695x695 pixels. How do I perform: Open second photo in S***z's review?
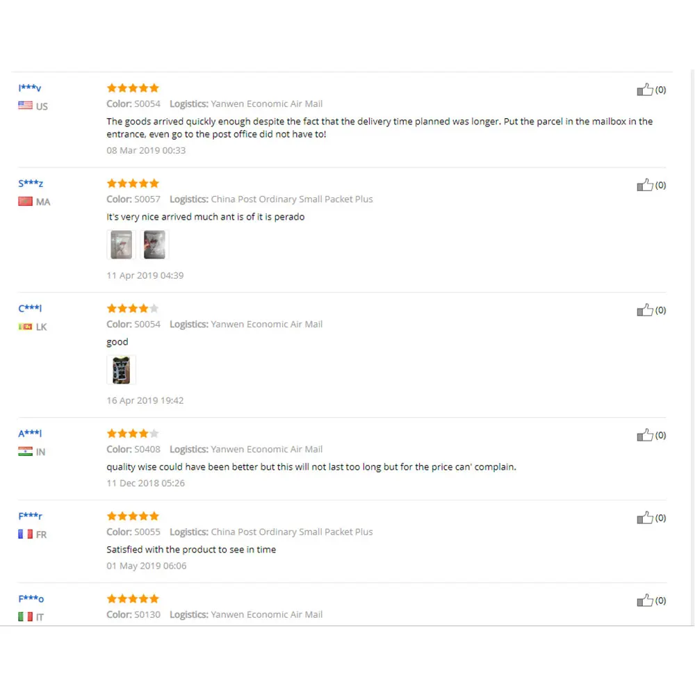[154, 245]
